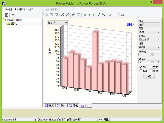
Task: Click the gray pencil icon with dotted box
Action: tap(56, 15)
